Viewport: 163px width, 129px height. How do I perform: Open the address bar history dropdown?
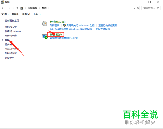(x=134, y=8)
